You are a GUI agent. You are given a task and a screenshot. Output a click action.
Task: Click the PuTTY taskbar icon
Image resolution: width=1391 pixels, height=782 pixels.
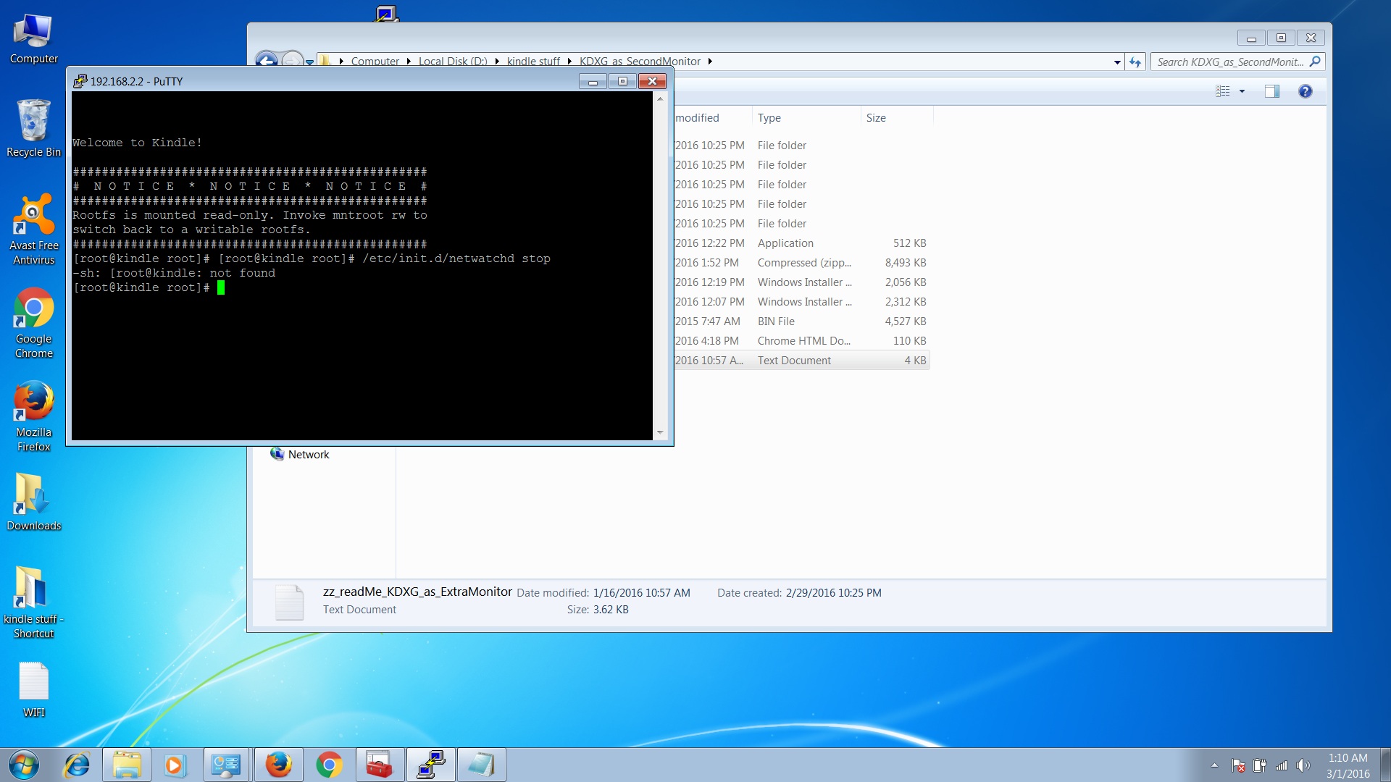tap(431, 765)
